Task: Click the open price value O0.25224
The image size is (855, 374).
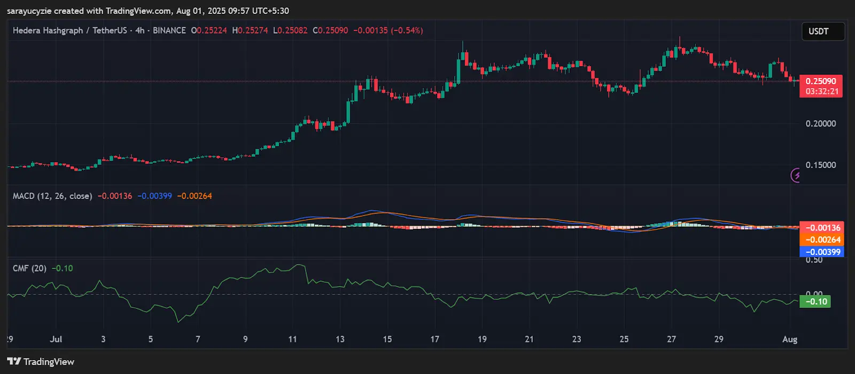Action: coord(209,30)
